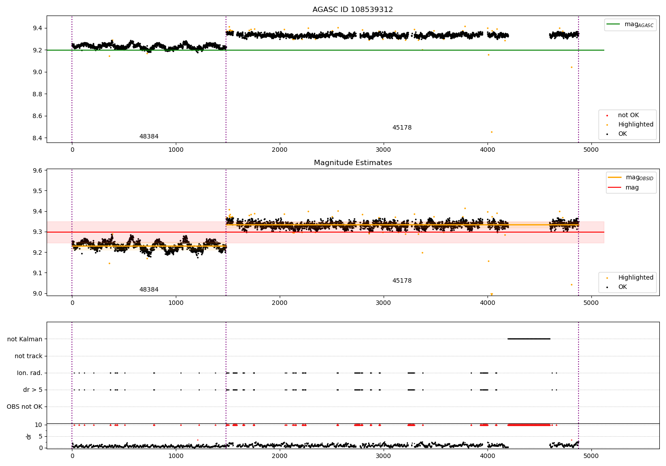
Task: Click the 'dr' y-axis label
Action: click(x=29, y=437)
